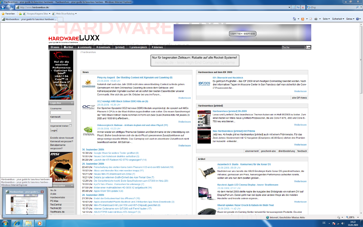Click the 'abonnement' link under printed section
Viewport: 363px width, 227px height.
coord(252,151)
